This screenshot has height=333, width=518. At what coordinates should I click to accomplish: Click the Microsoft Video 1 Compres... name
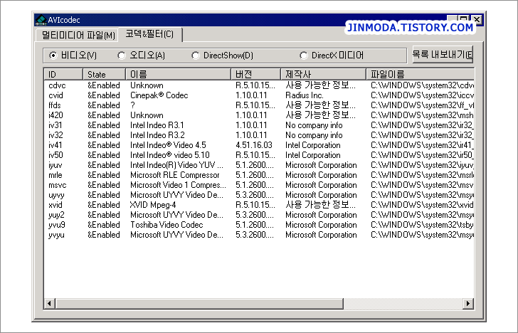(x=178, y=185)
